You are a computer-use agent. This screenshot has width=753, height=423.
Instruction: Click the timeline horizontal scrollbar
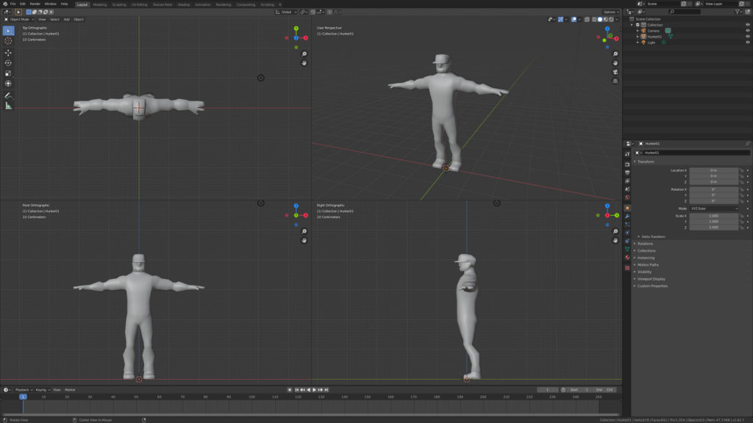tap(310, 414)
